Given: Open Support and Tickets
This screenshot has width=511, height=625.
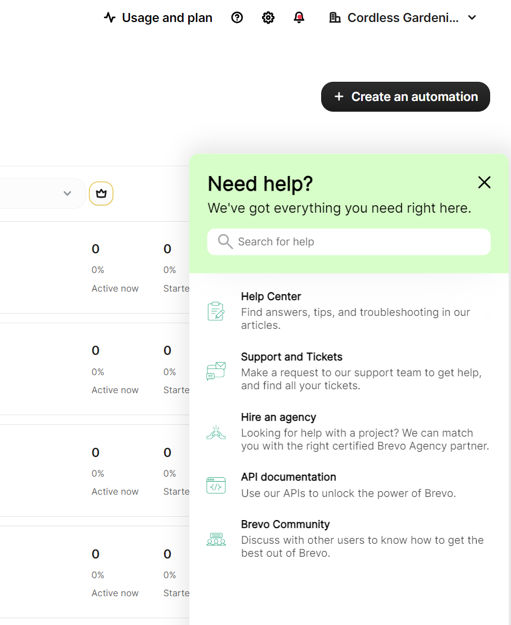Looking at the screenshot, I should (291, 356).
